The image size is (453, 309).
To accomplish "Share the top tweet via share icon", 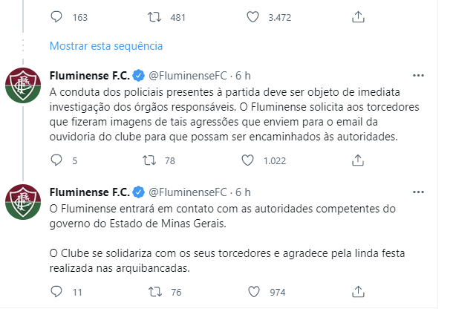I will [x=358, y=17].
